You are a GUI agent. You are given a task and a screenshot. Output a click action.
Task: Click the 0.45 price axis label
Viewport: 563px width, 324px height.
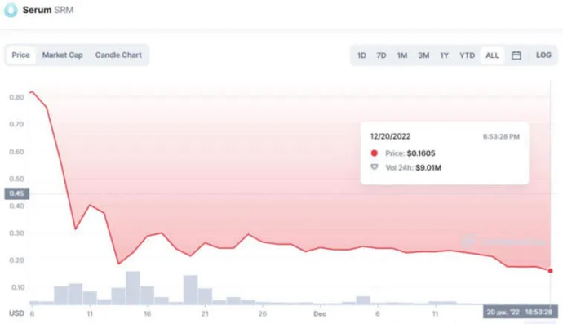click(17, 193)
